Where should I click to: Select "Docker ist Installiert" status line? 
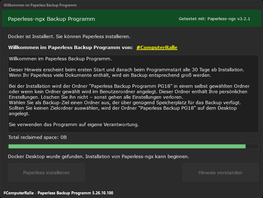[69, 37]
